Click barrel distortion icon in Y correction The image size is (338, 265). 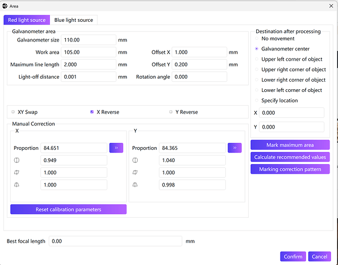(x=135, y=160)
